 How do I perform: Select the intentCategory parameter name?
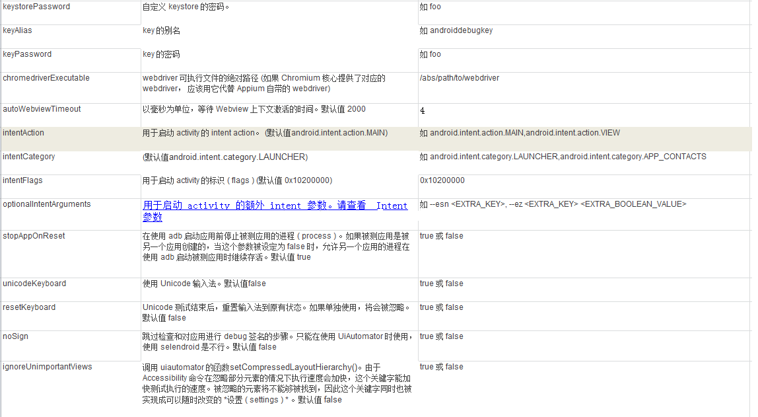[29, 157]
